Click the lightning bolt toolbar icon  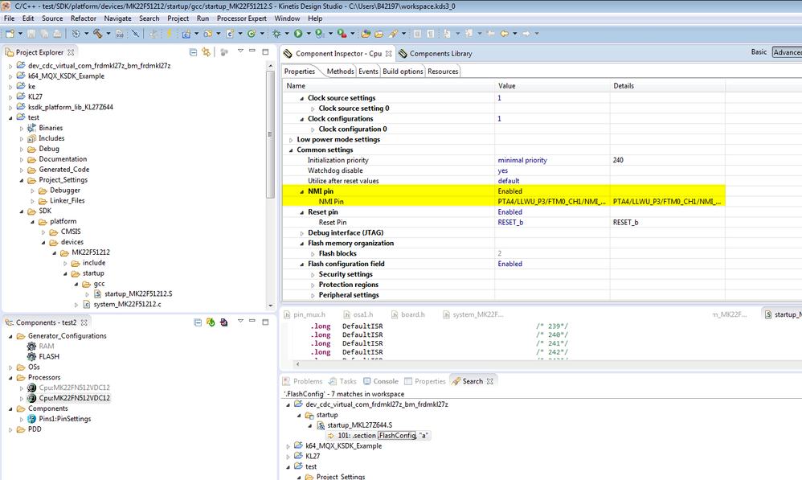[x=169, y=34]
